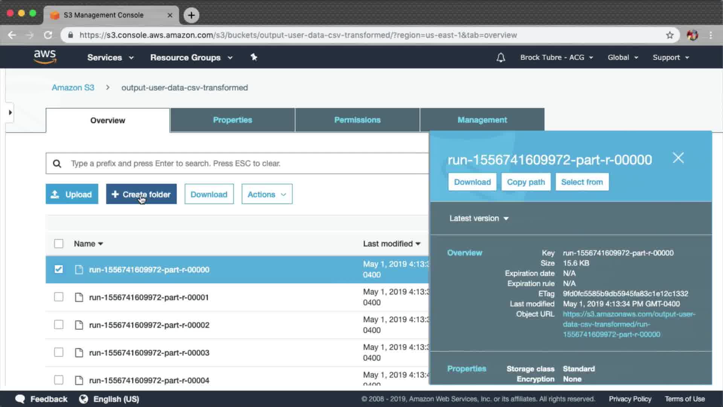Bookmark page with star icon

click(x=670, y=35)
